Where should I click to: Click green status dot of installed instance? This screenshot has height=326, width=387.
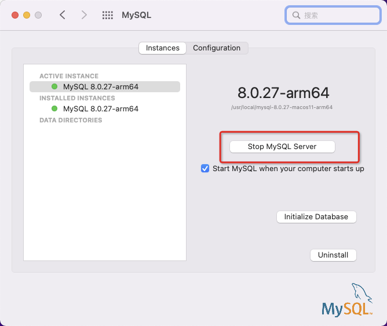click(54, 108)
